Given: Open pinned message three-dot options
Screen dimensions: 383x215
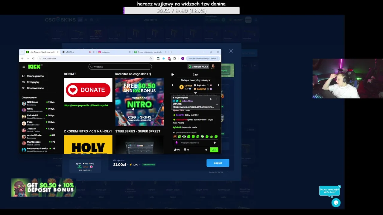Looking at the screenshot, I should pyautogui.click(x=217, y=99).
